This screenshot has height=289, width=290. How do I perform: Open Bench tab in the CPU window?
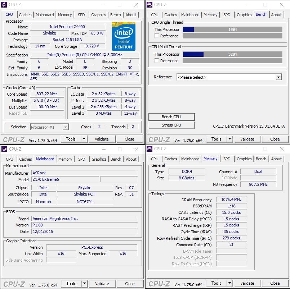(116, 15)
